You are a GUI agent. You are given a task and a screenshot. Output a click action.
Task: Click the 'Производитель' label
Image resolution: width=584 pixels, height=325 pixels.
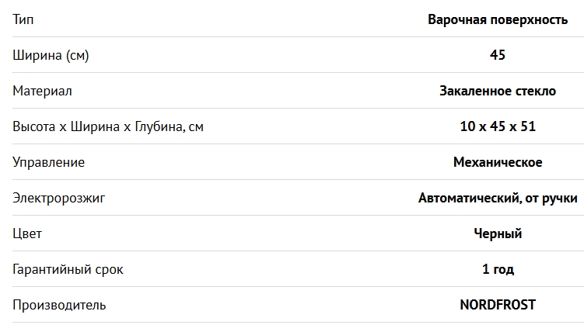[59, 305]
